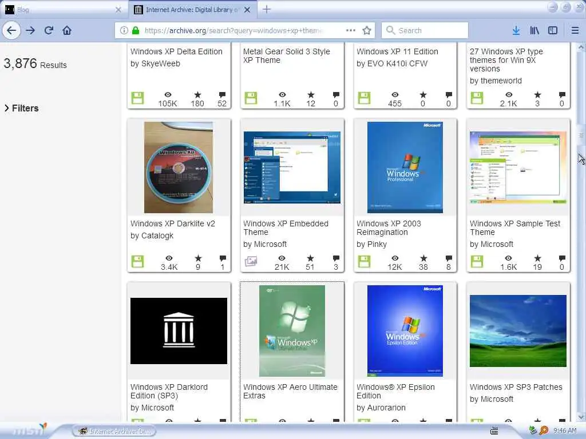Show site information icon in address bar
This screenshot has height=439, width=586.
(124, 30)
